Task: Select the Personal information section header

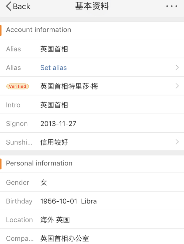Action: click(x=39, y=163)
